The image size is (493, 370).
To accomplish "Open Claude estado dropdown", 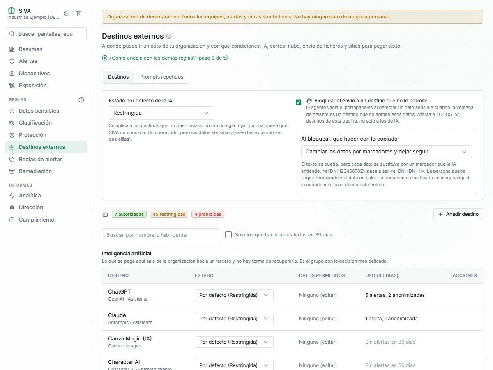I will (234, 319).
